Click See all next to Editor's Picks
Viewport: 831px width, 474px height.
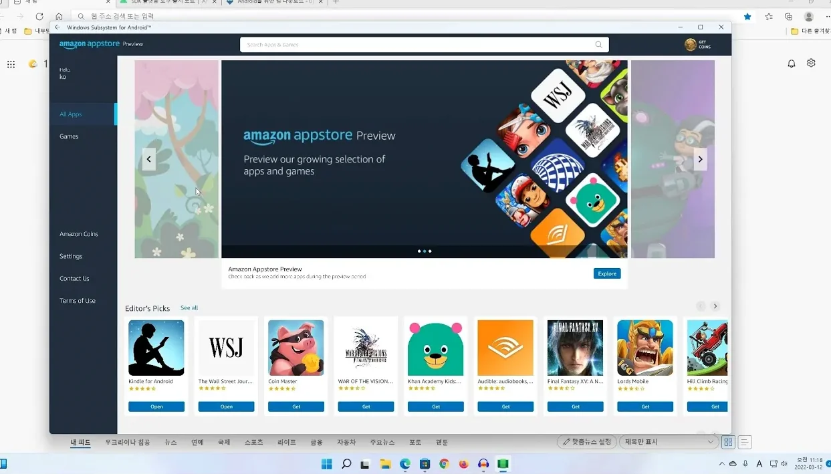189,308
